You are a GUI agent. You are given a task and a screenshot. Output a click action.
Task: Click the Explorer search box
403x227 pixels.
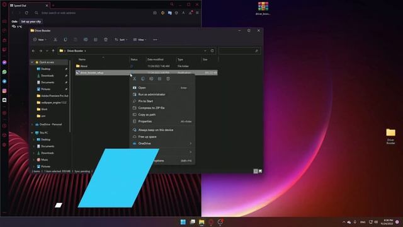239,51
